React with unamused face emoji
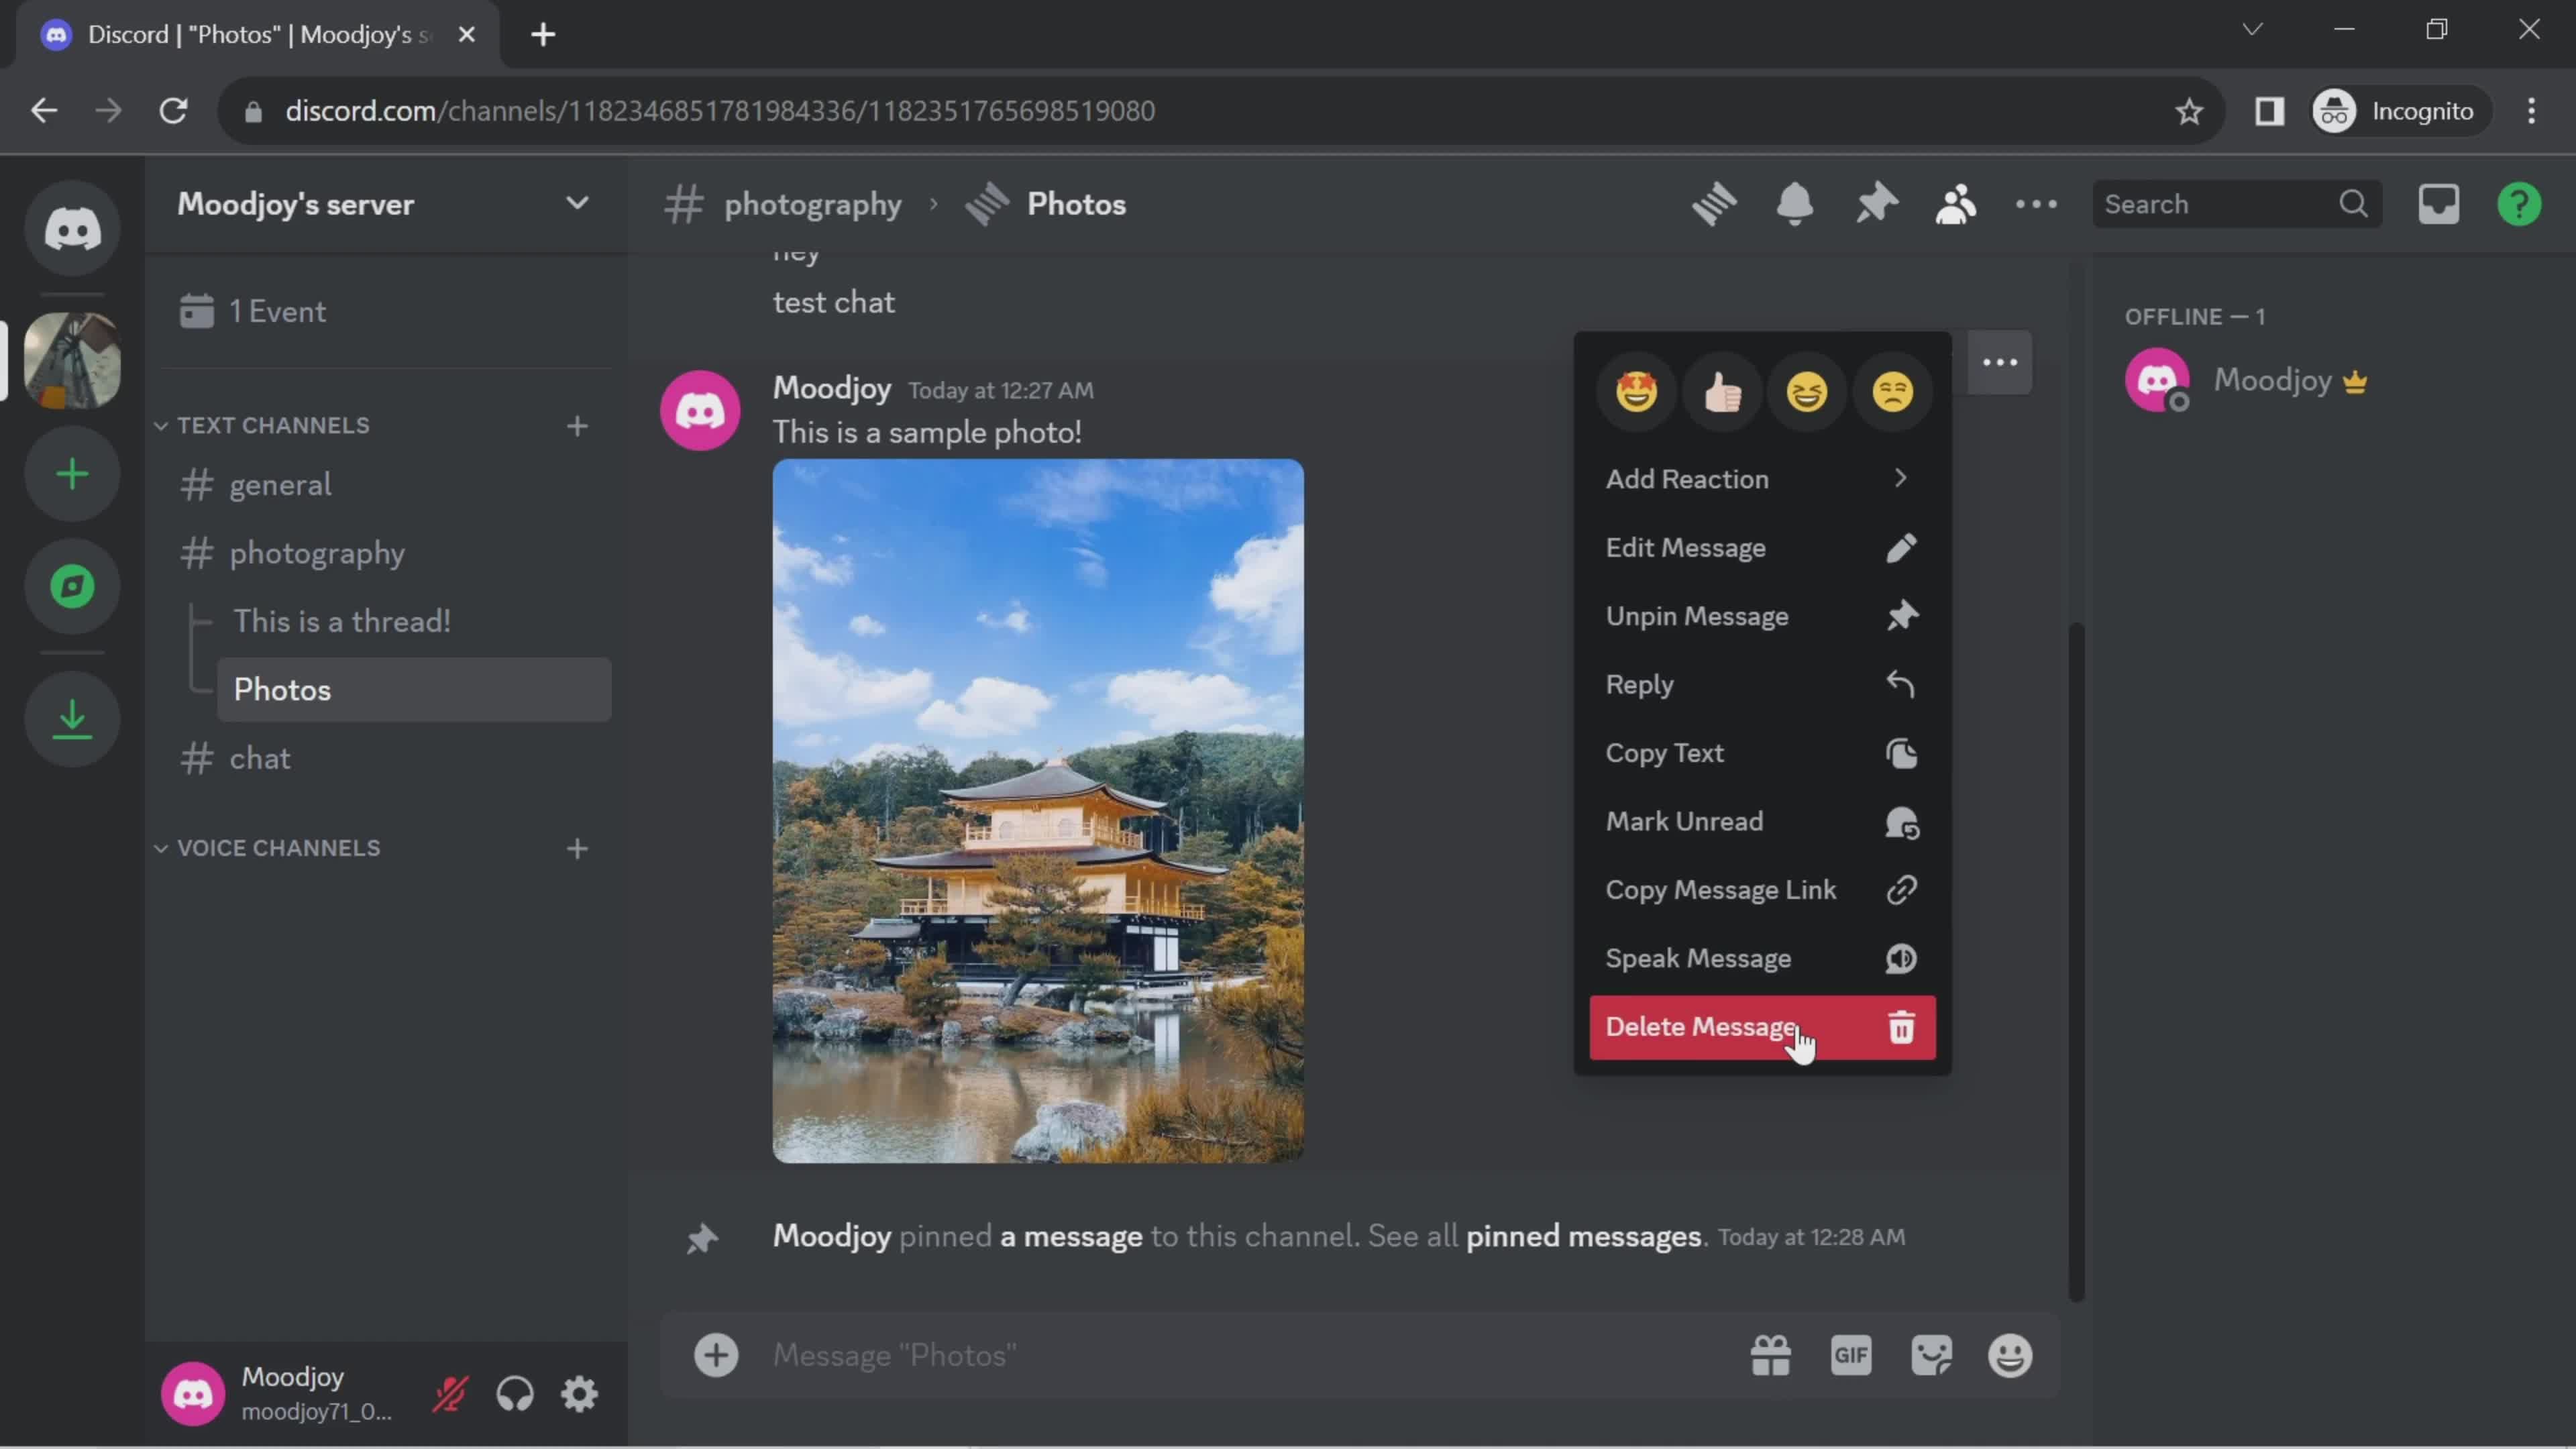Image resolution: width=2576 pixels, height=1449 pixels. [1892, 391]
